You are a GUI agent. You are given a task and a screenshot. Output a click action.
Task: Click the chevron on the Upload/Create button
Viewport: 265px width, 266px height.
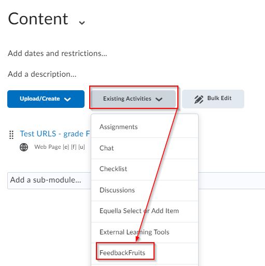click(67, 99)
